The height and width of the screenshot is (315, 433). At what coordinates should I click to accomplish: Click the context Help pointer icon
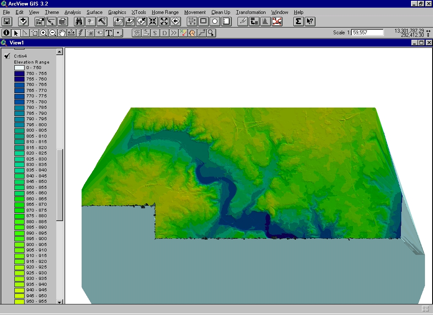tap(310, 22)
